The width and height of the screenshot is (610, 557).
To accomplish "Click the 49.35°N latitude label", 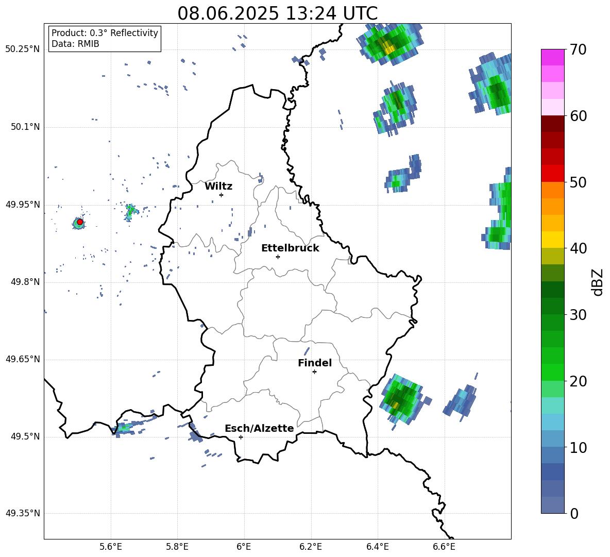I will click(x=23, y=513).
